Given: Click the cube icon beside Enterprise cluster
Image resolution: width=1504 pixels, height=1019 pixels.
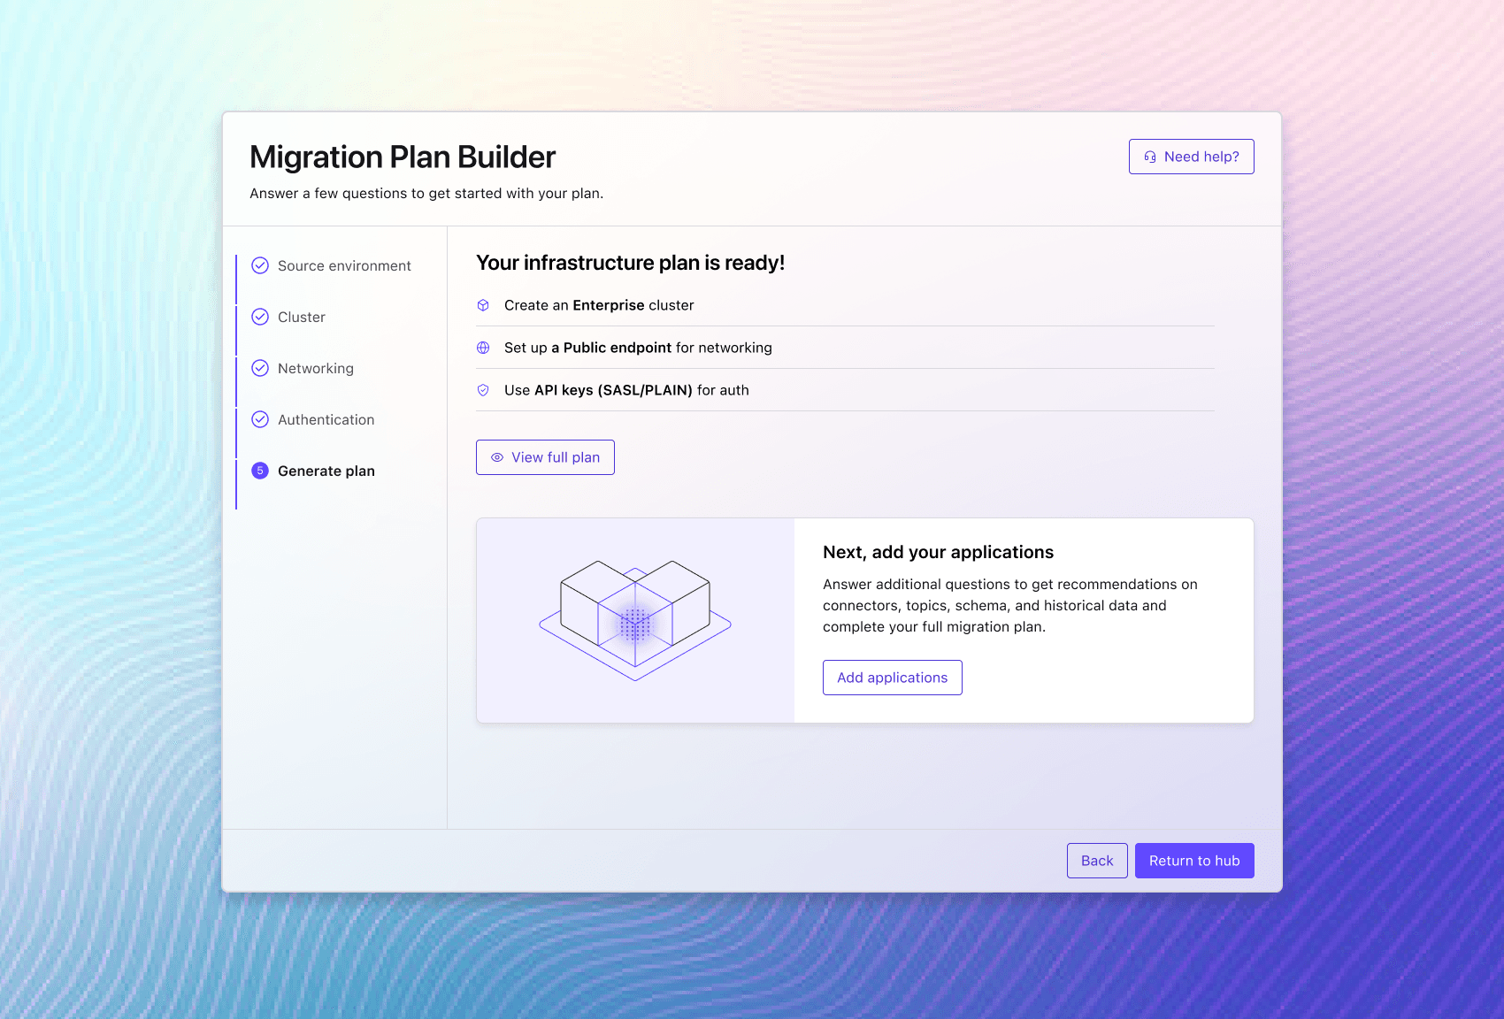Looking at the screenshot, I should tap(483, 305).
